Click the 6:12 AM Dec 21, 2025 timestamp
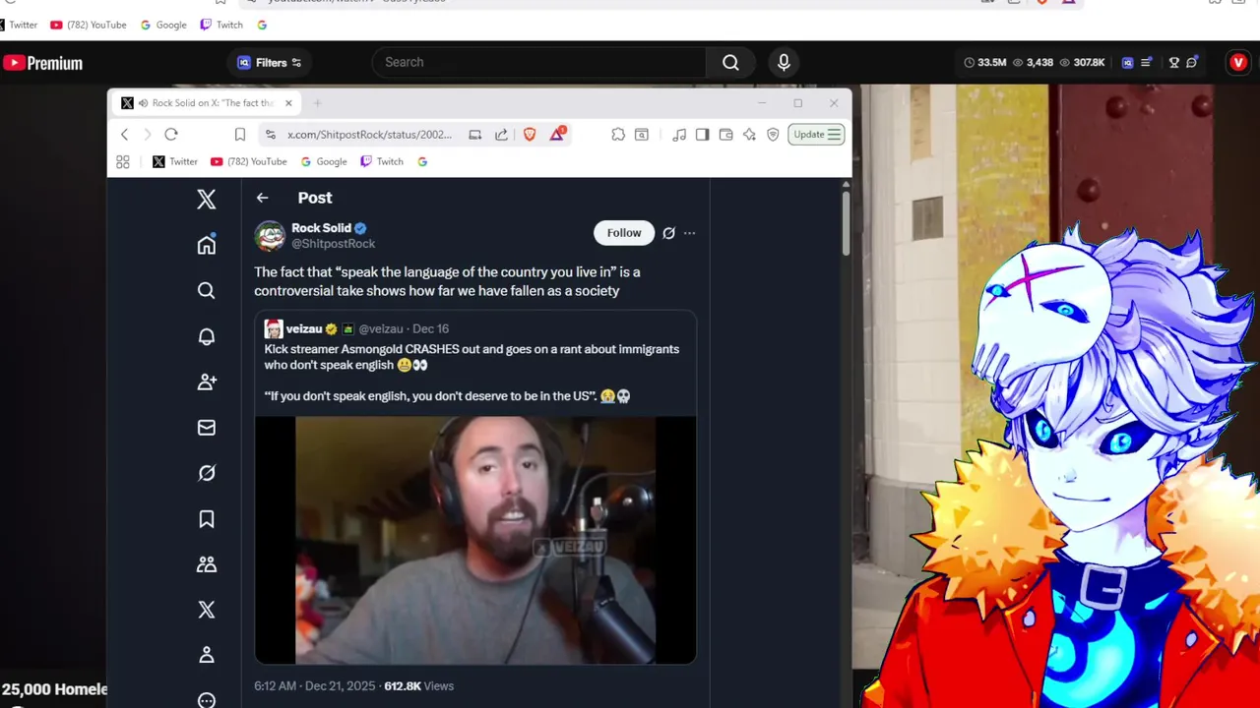The image size is (1260, 708). point(314,686)
